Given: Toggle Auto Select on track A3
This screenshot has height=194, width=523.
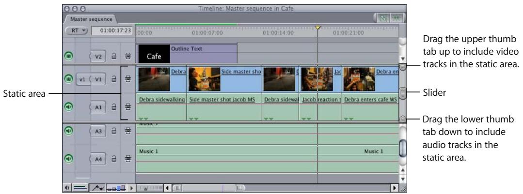Looking at the screenshot, I should coord(128,131).
